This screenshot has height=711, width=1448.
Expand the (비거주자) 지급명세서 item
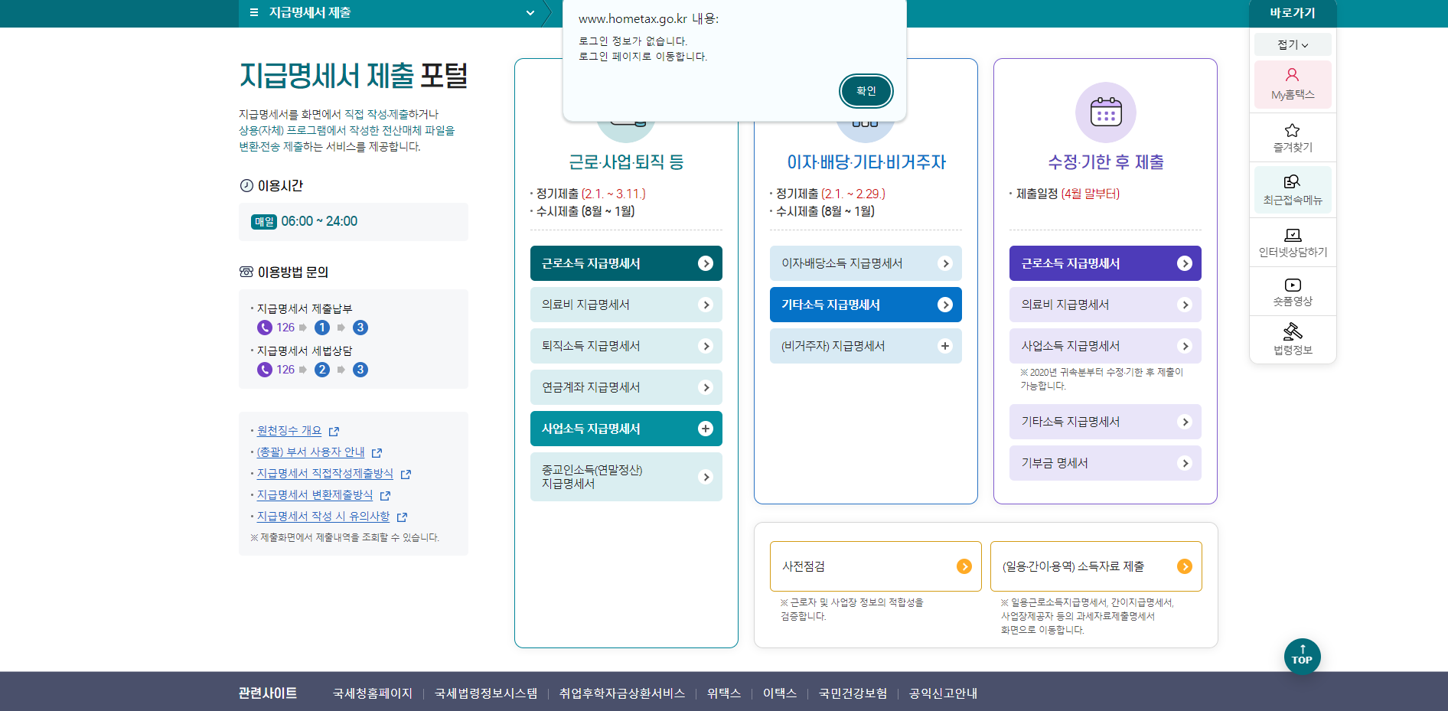946,345
